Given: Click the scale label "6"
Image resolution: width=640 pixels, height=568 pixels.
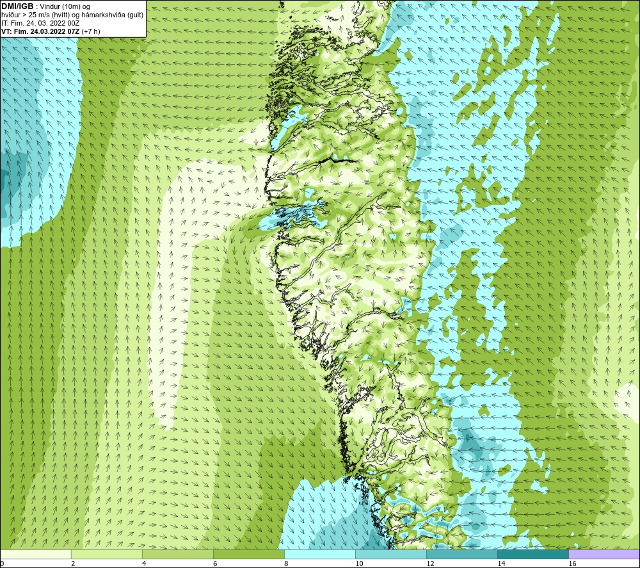Looking at the screenshot, I should pyautogui.click(x=215, y=564).
